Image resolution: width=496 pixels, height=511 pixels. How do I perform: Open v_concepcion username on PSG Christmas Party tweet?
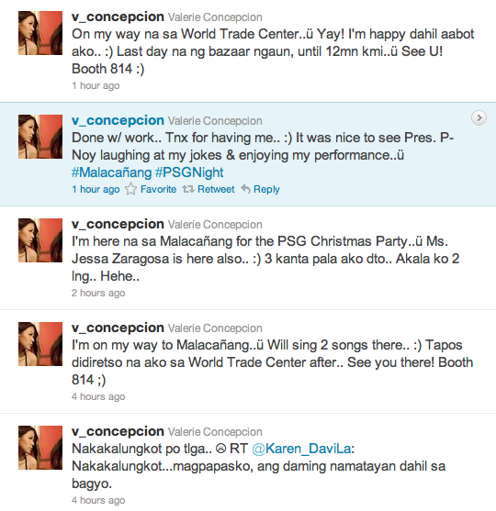[118, 224]
